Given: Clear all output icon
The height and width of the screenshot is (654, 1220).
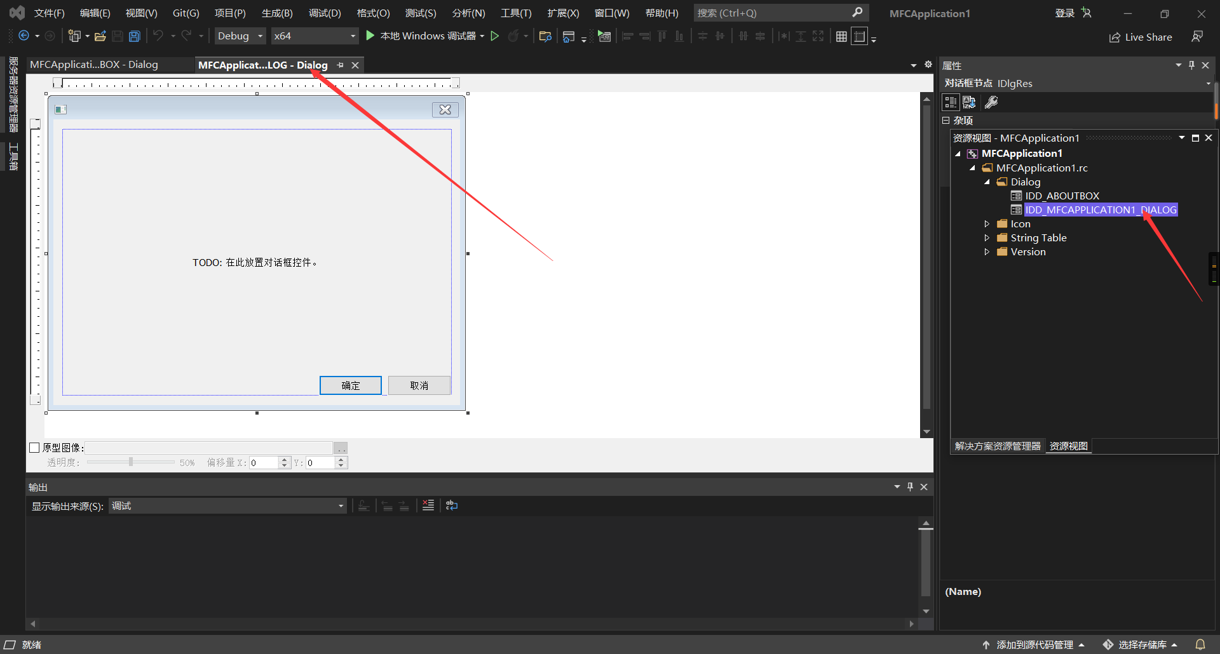Looking at the screenshot, I should (428, 505).
